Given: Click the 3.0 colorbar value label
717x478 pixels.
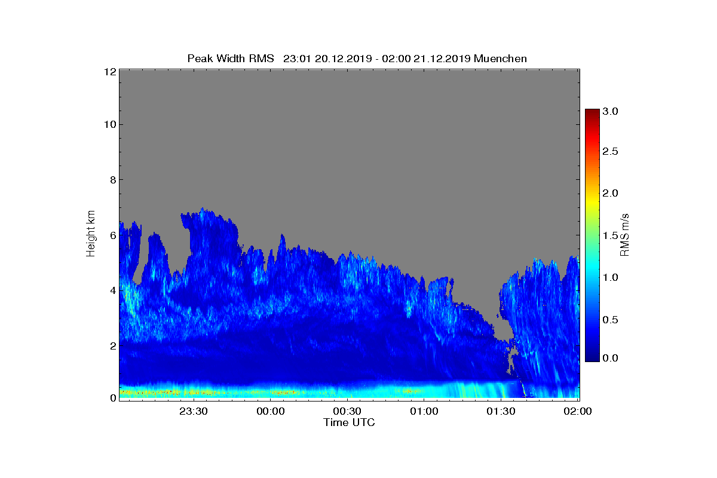Looking at the screenshot, I should pos(610,111).
